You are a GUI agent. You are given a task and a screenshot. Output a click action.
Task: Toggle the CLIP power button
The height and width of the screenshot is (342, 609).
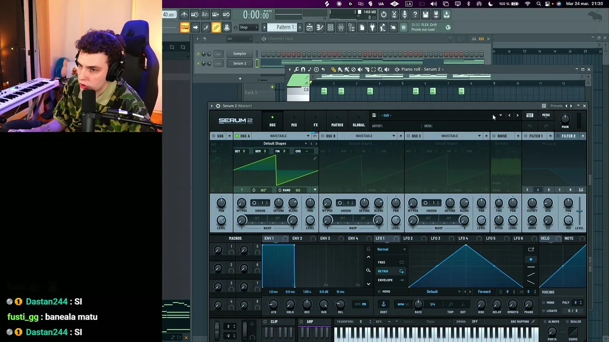point(265,322)
